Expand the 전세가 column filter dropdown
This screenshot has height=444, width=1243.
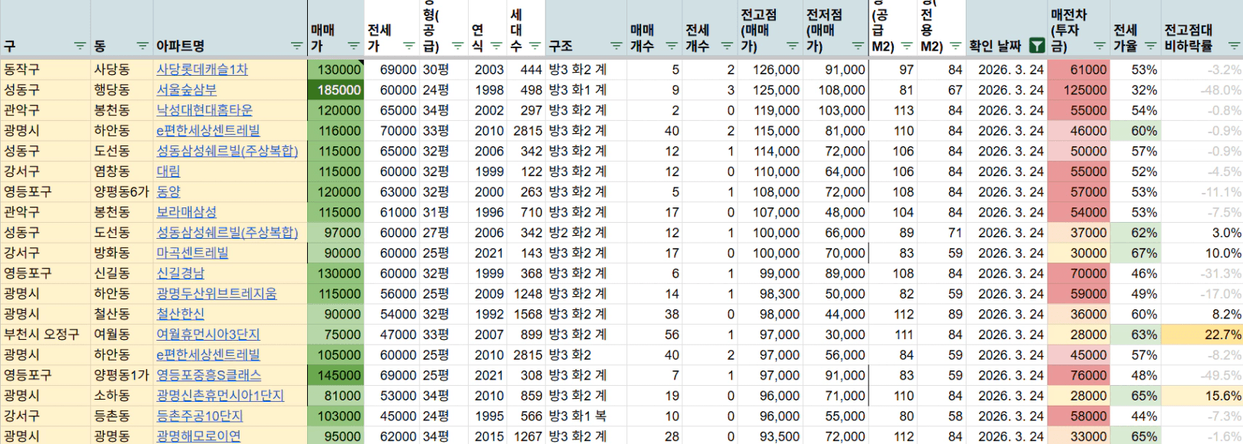tap(409, 46)
